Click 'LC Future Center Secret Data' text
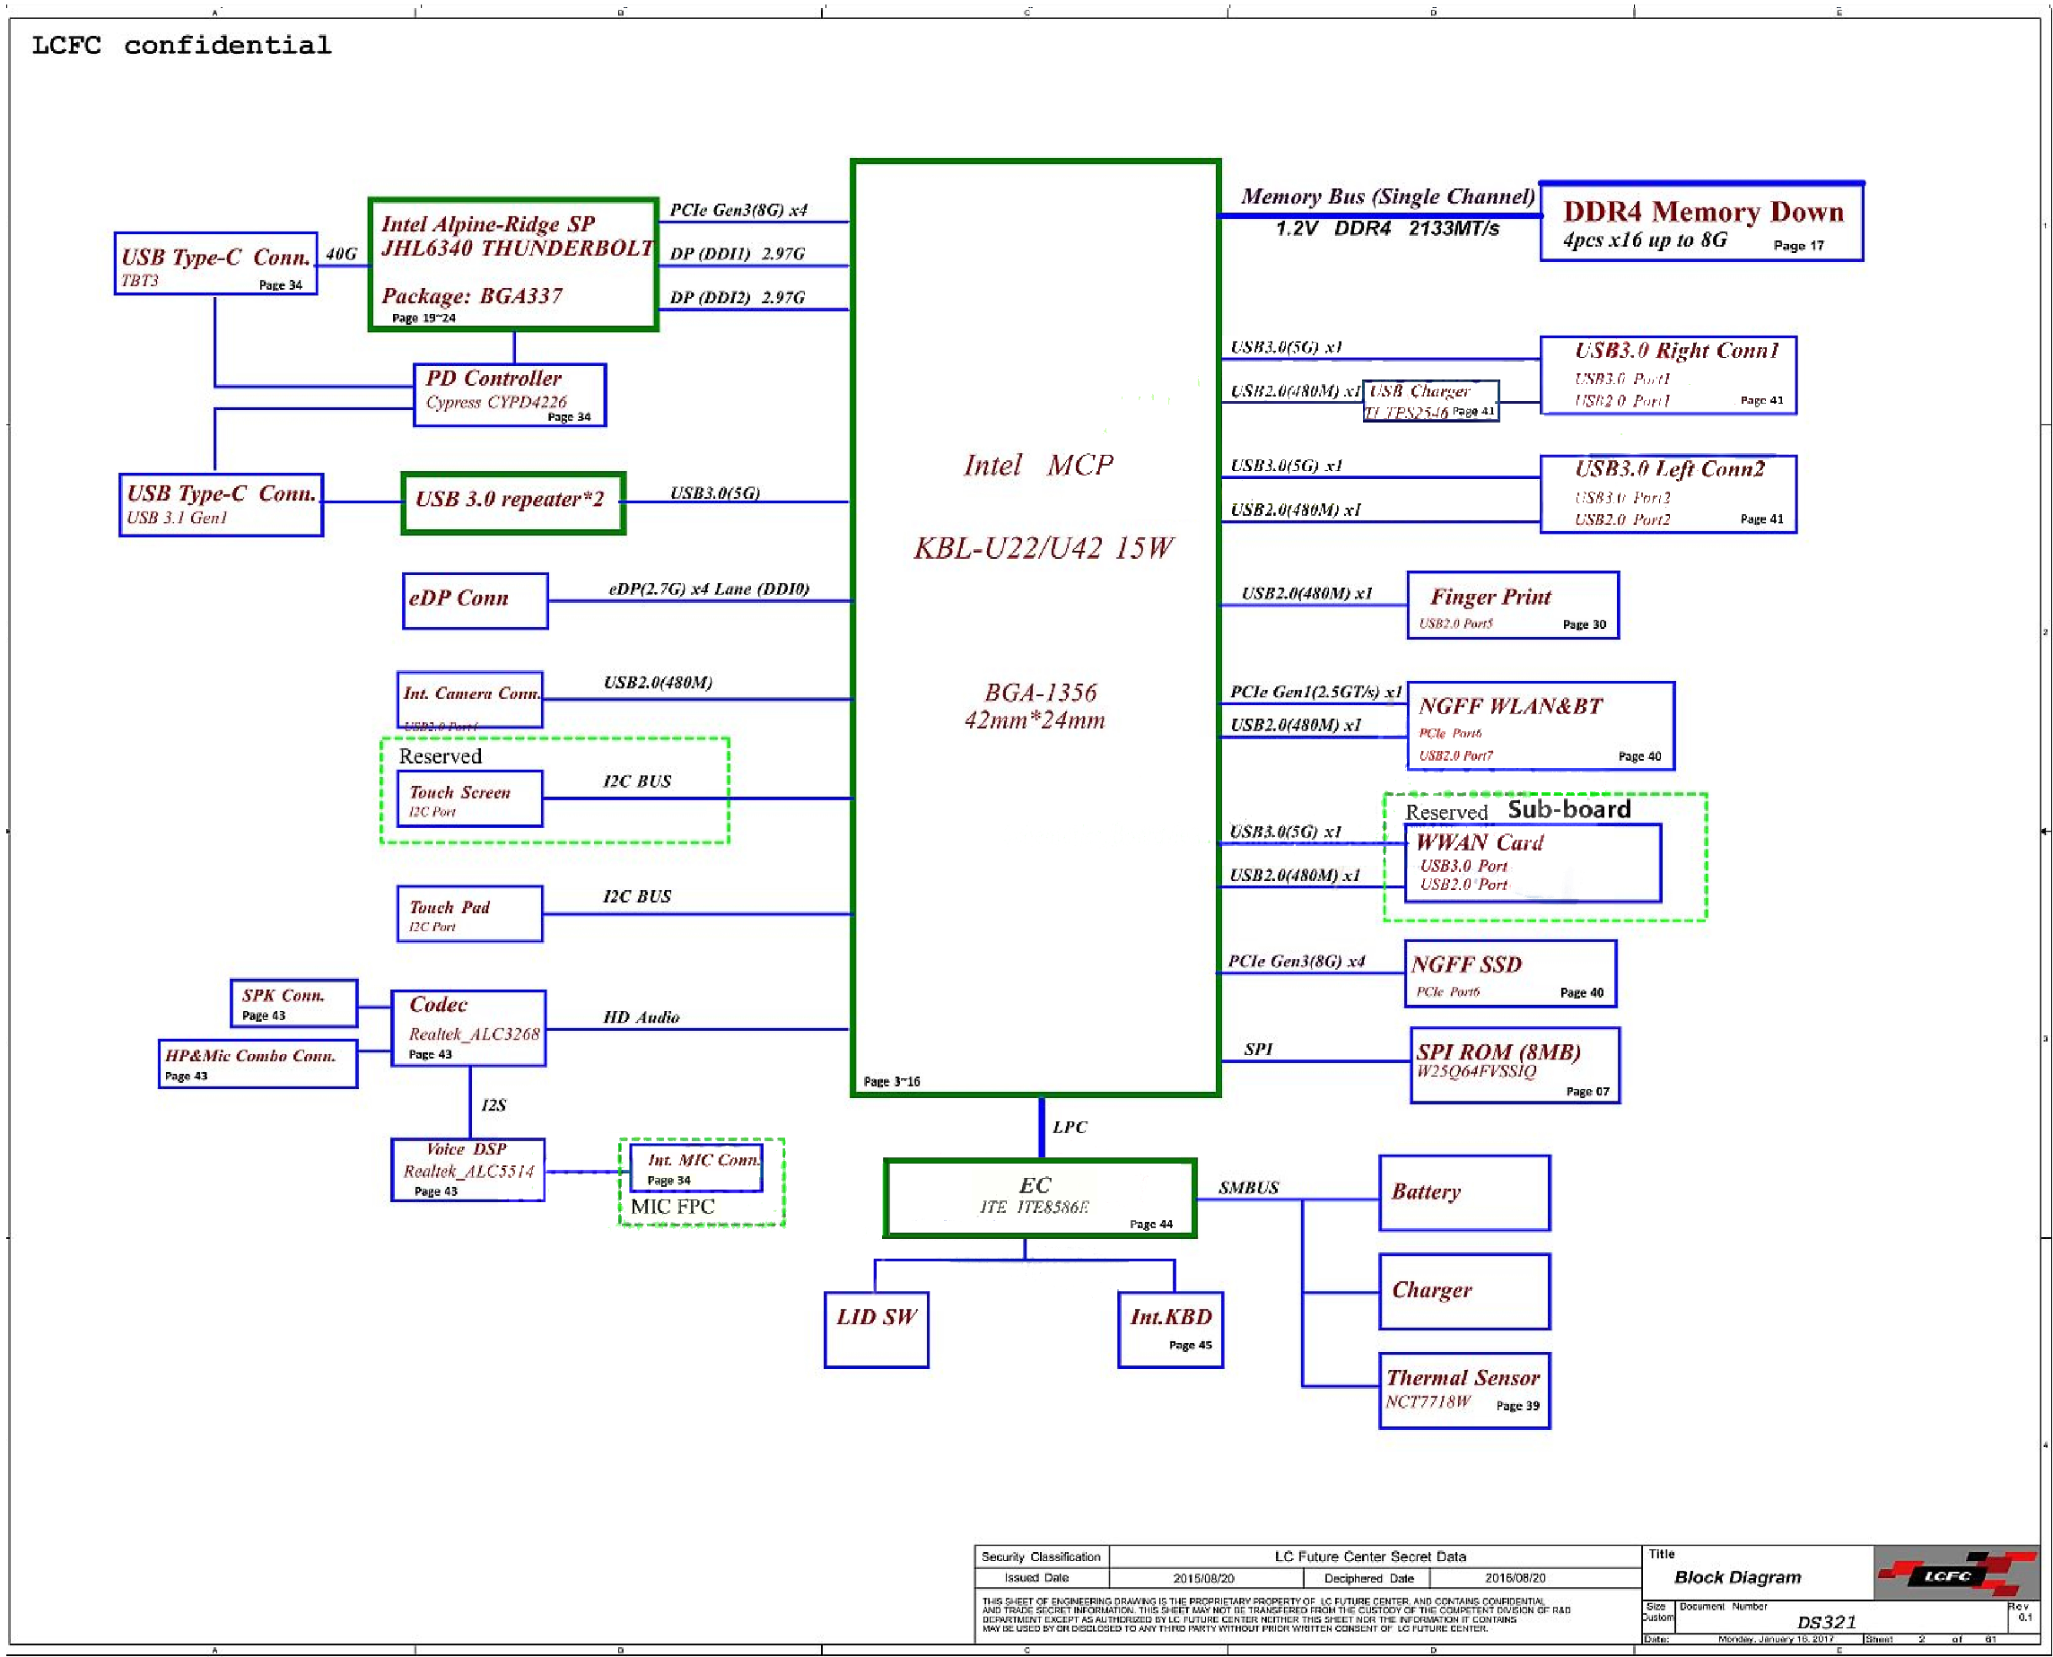The width and height of the screenshot is (2053, 1657). pos(1368,1556)
